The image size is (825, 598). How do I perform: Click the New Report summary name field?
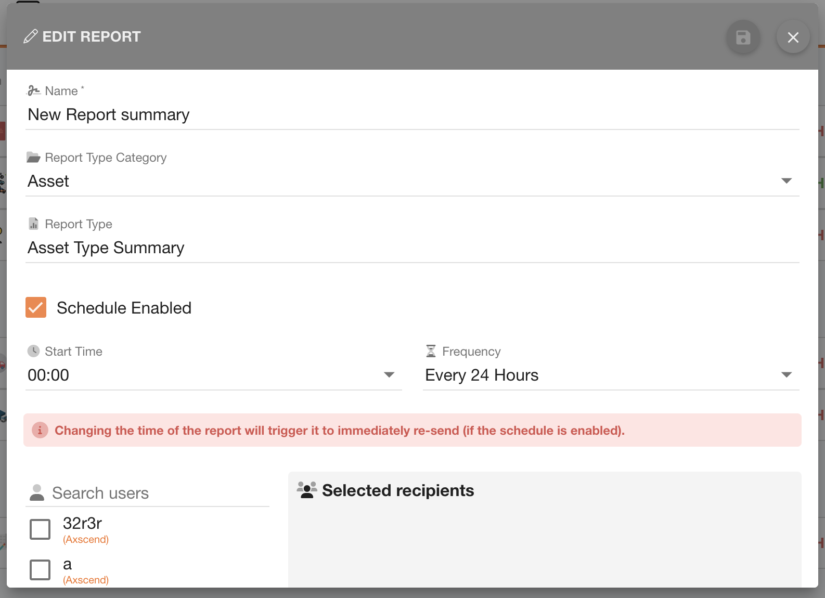click(x=208, y=114)
